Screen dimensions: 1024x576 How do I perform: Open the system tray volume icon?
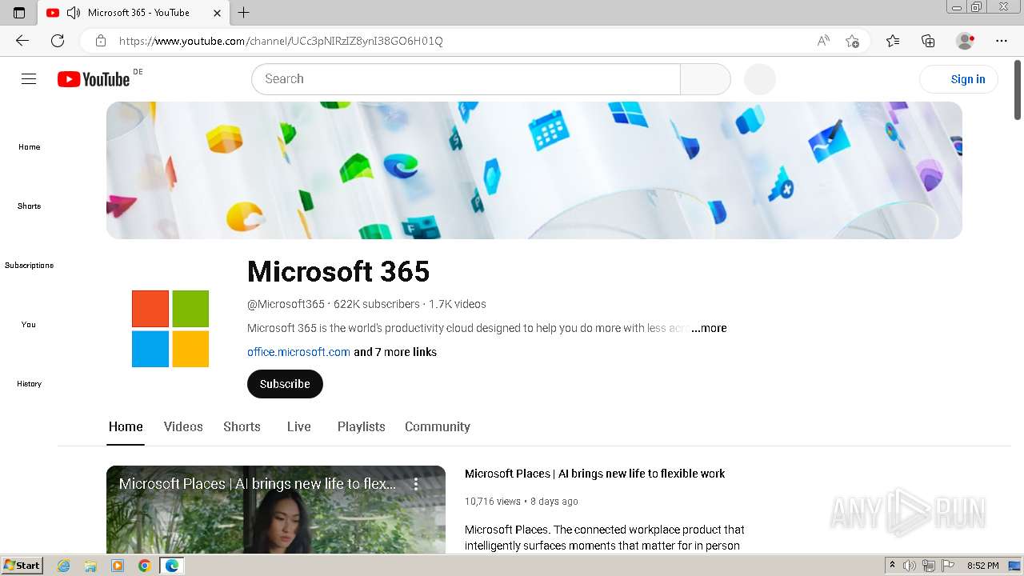[x=910, y=566]
